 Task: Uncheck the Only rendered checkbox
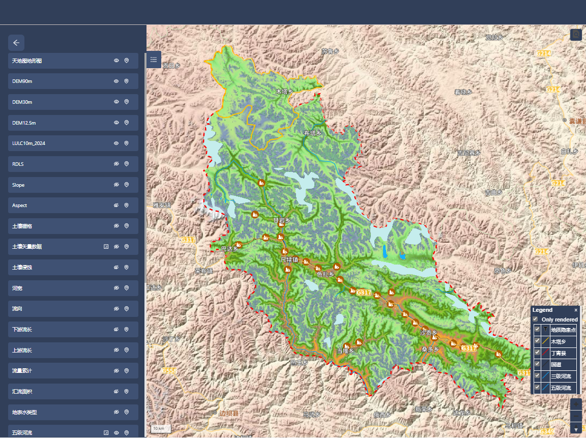[x=535, y=319]
